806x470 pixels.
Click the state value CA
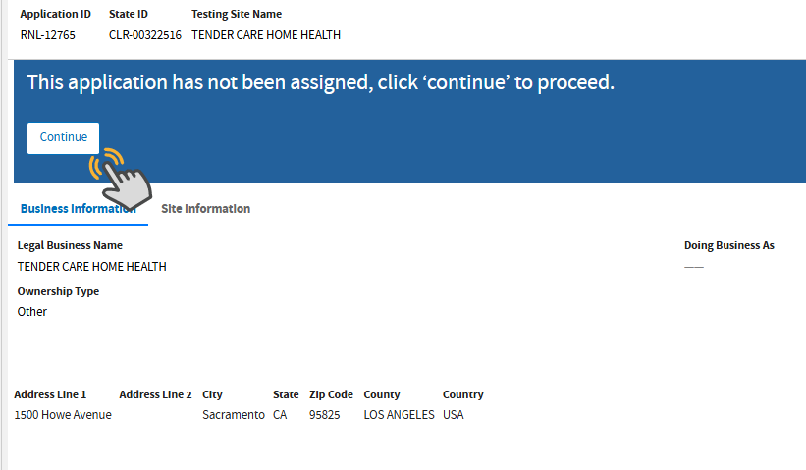click(x=280, y=415)
